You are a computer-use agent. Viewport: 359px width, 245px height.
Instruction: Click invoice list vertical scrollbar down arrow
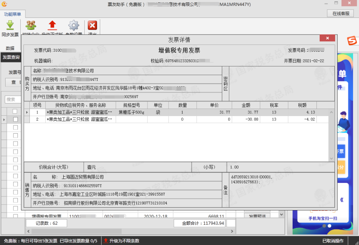[x=281, y=214]
